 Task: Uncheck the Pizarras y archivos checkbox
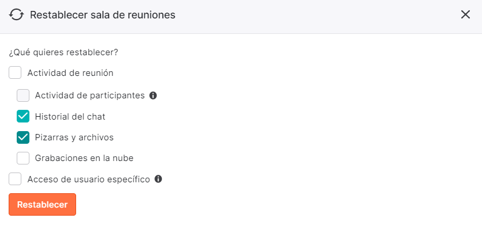pyautogui.click(x=23, y=137)
